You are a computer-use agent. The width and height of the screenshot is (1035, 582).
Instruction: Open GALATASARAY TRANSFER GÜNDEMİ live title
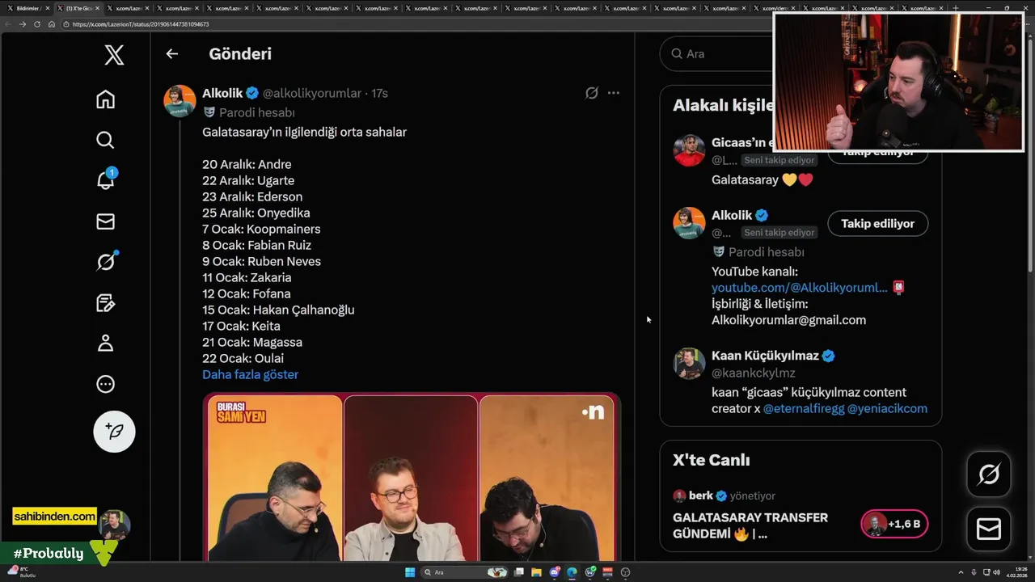750,525
